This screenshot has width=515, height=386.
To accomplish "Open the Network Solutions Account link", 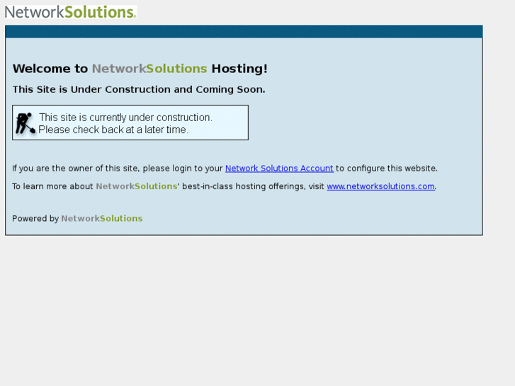I will [x=279, y=168].
